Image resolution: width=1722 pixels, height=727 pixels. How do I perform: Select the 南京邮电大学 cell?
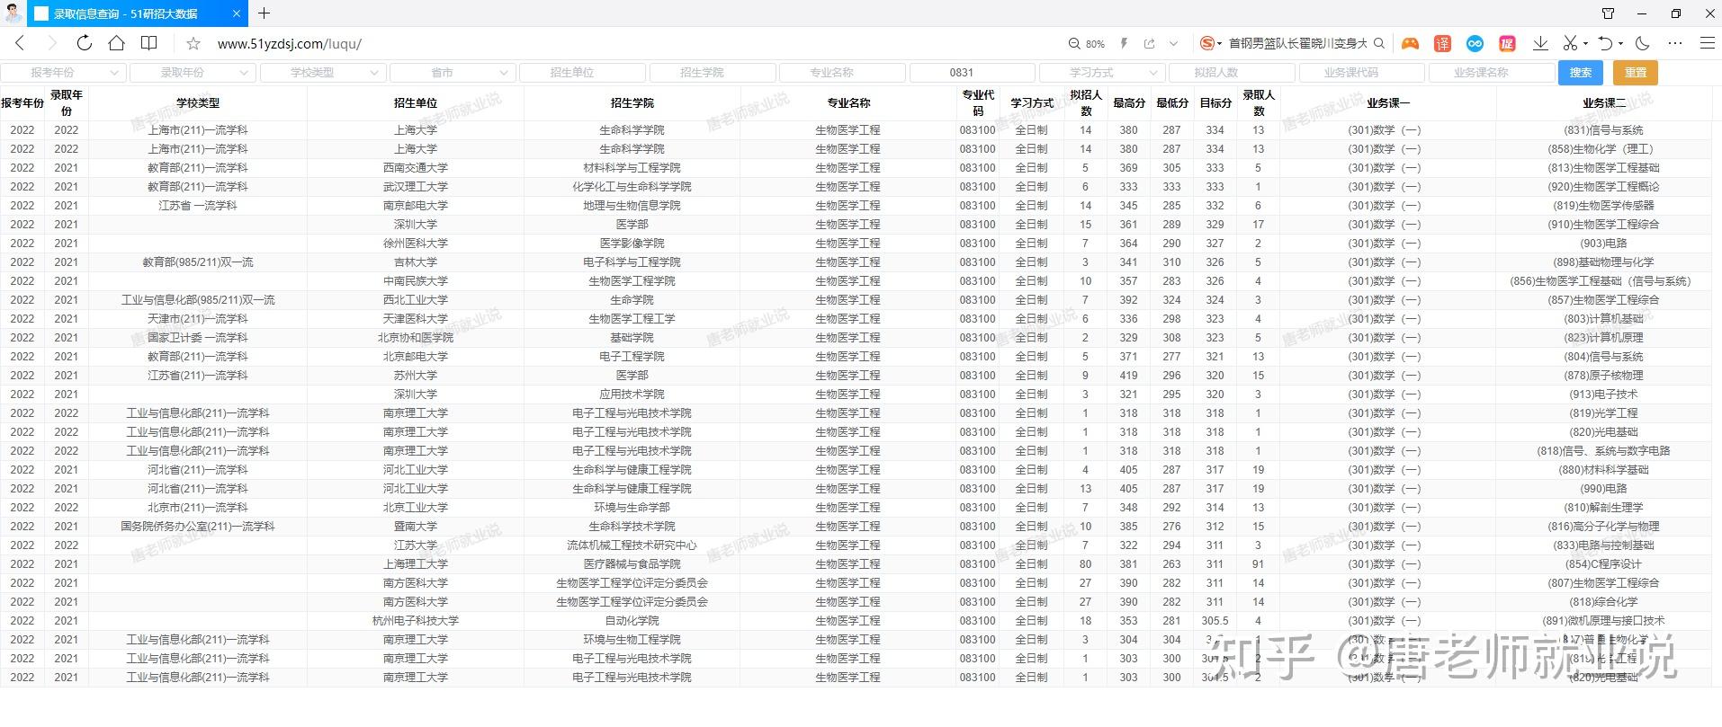[x=416, y=206]
